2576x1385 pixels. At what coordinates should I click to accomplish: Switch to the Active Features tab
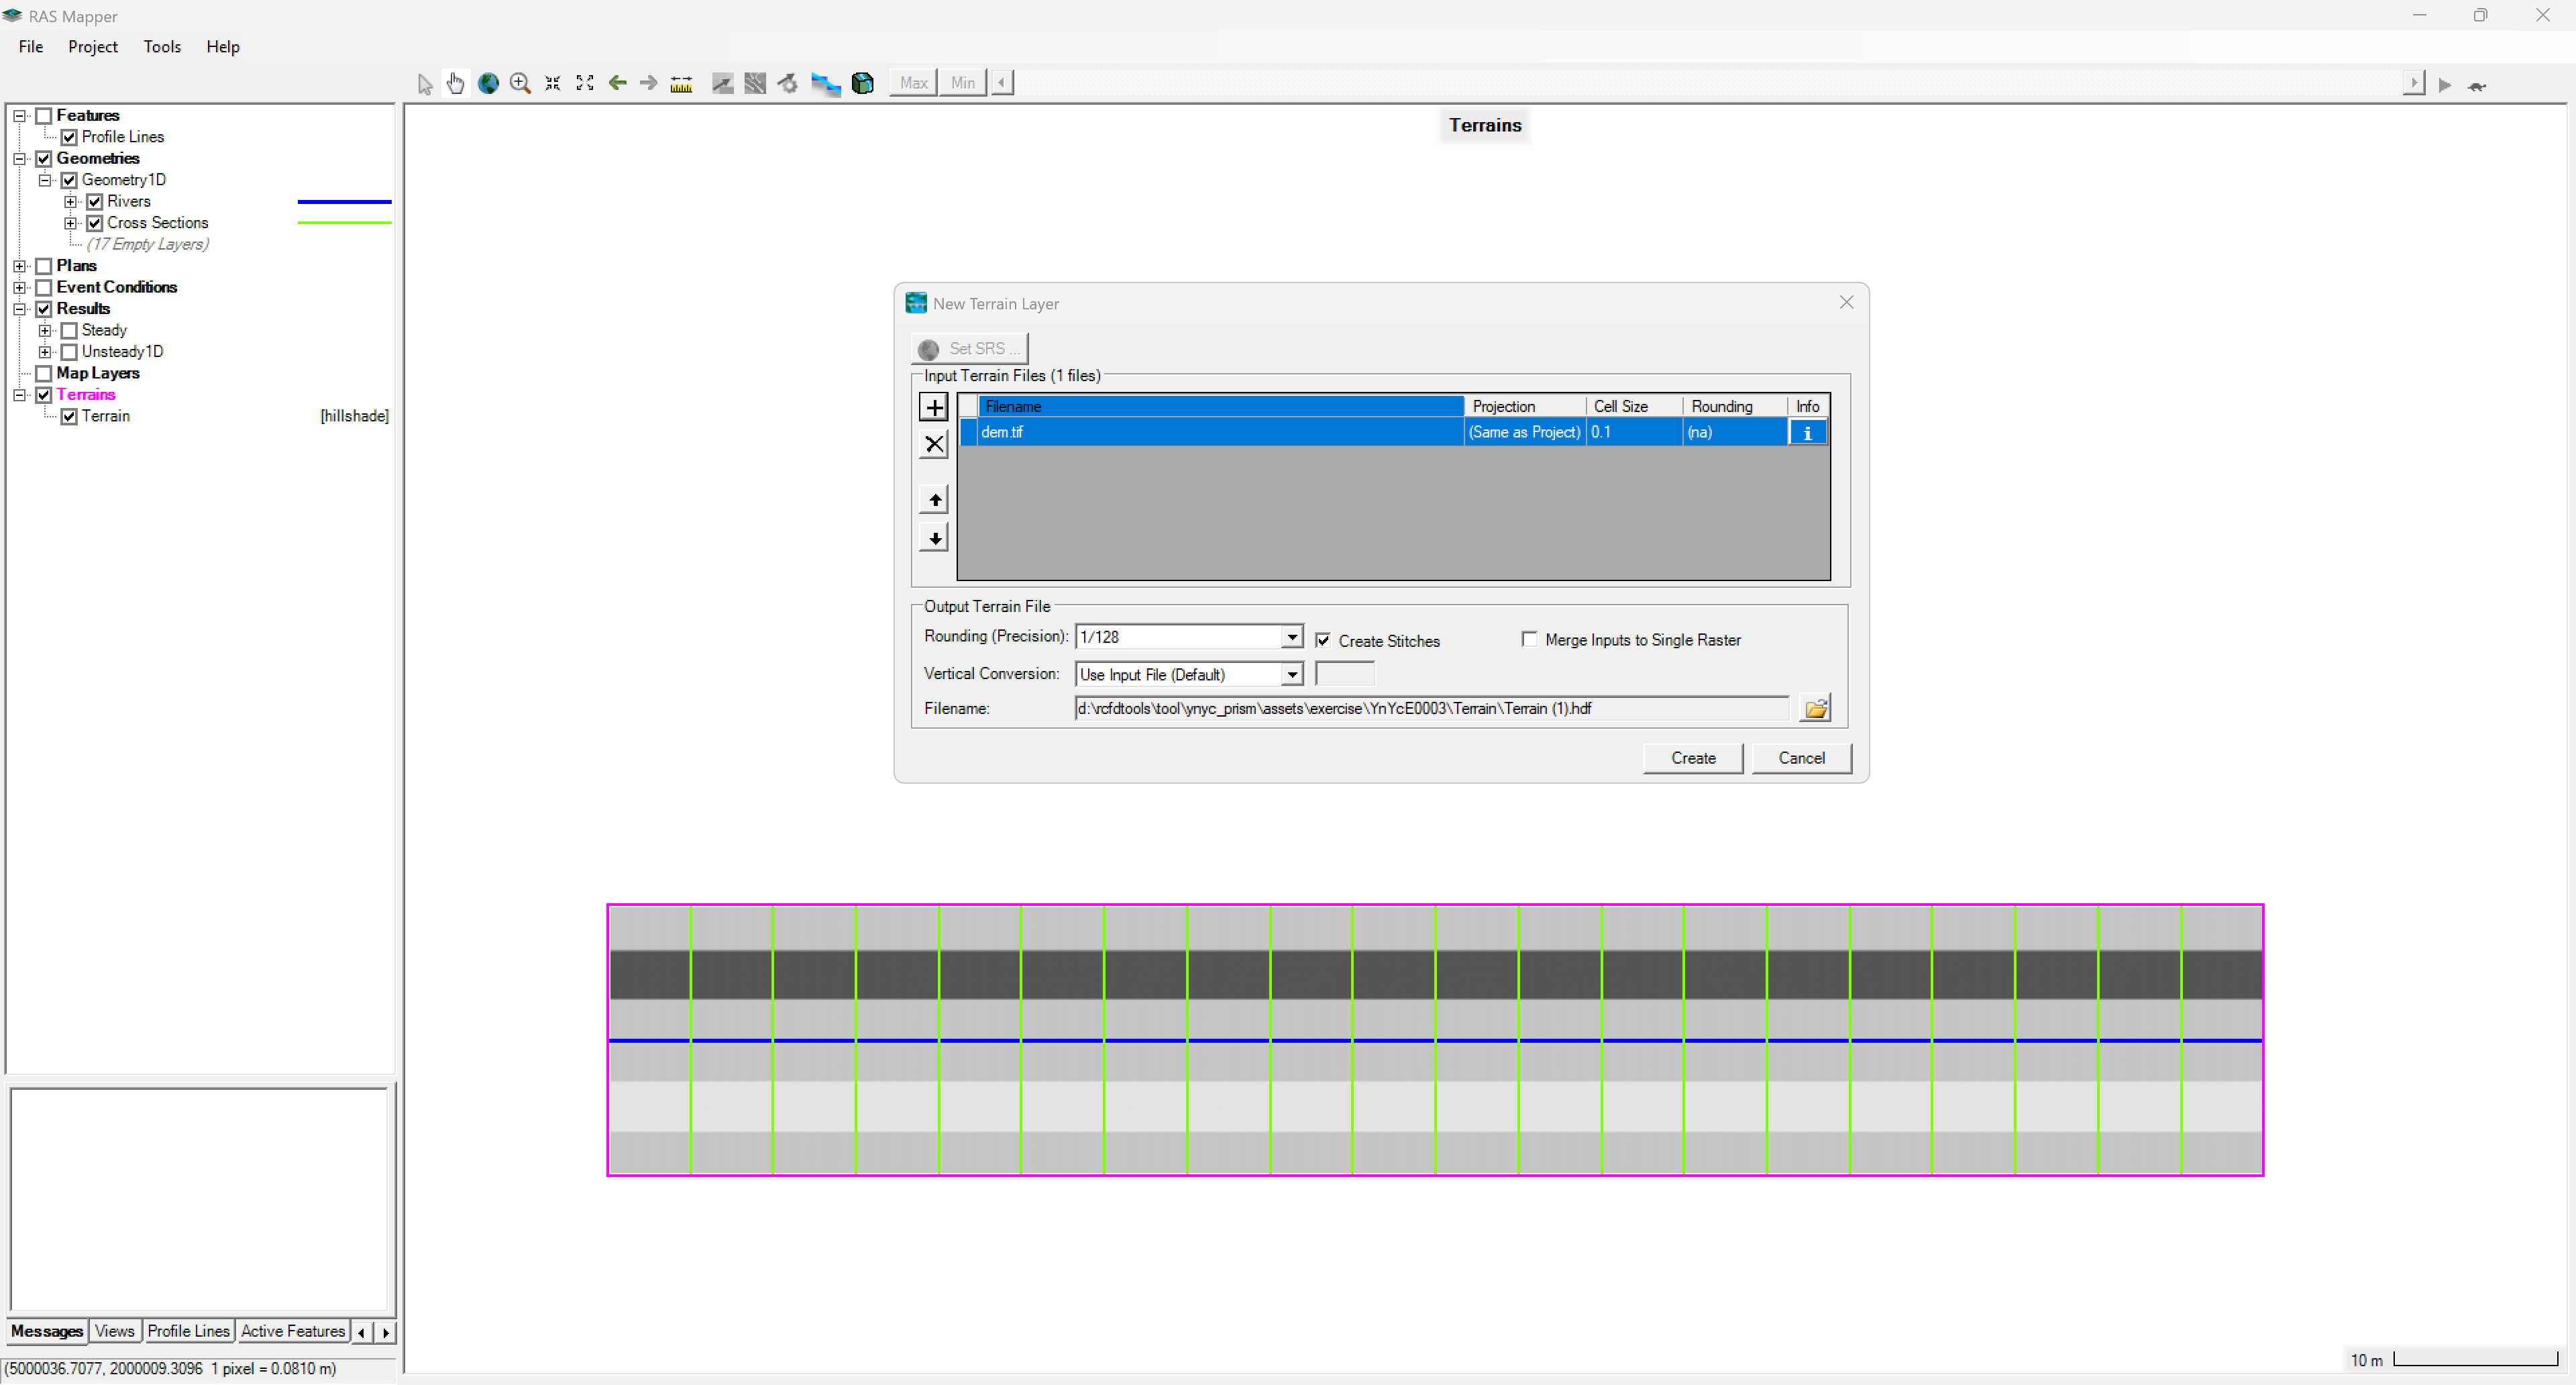click(293, 1331)
